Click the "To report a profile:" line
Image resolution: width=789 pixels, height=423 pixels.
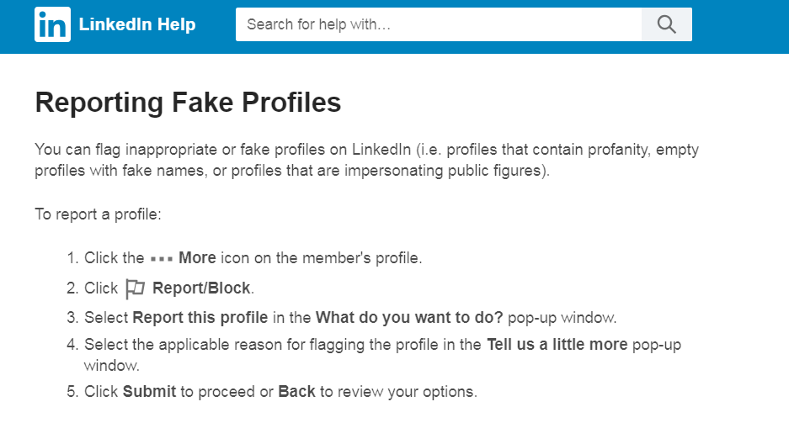pyautogui.click(x=98, y=214)
